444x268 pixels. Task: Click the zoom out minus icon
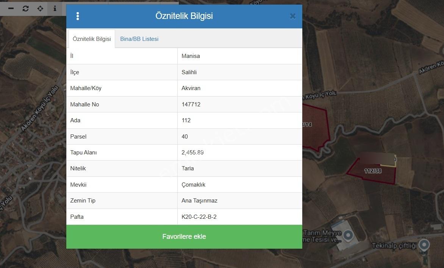click(11, 8)
